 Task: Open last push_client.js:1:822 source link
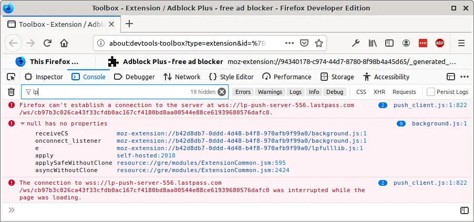[430, 183]
